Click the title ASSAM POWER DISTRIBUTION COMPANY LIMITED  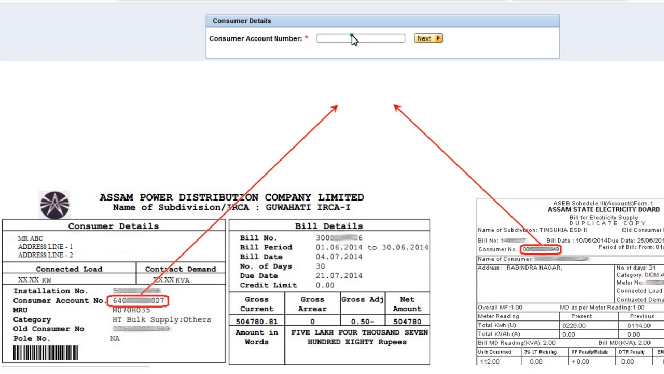click(x=232, y=197)
